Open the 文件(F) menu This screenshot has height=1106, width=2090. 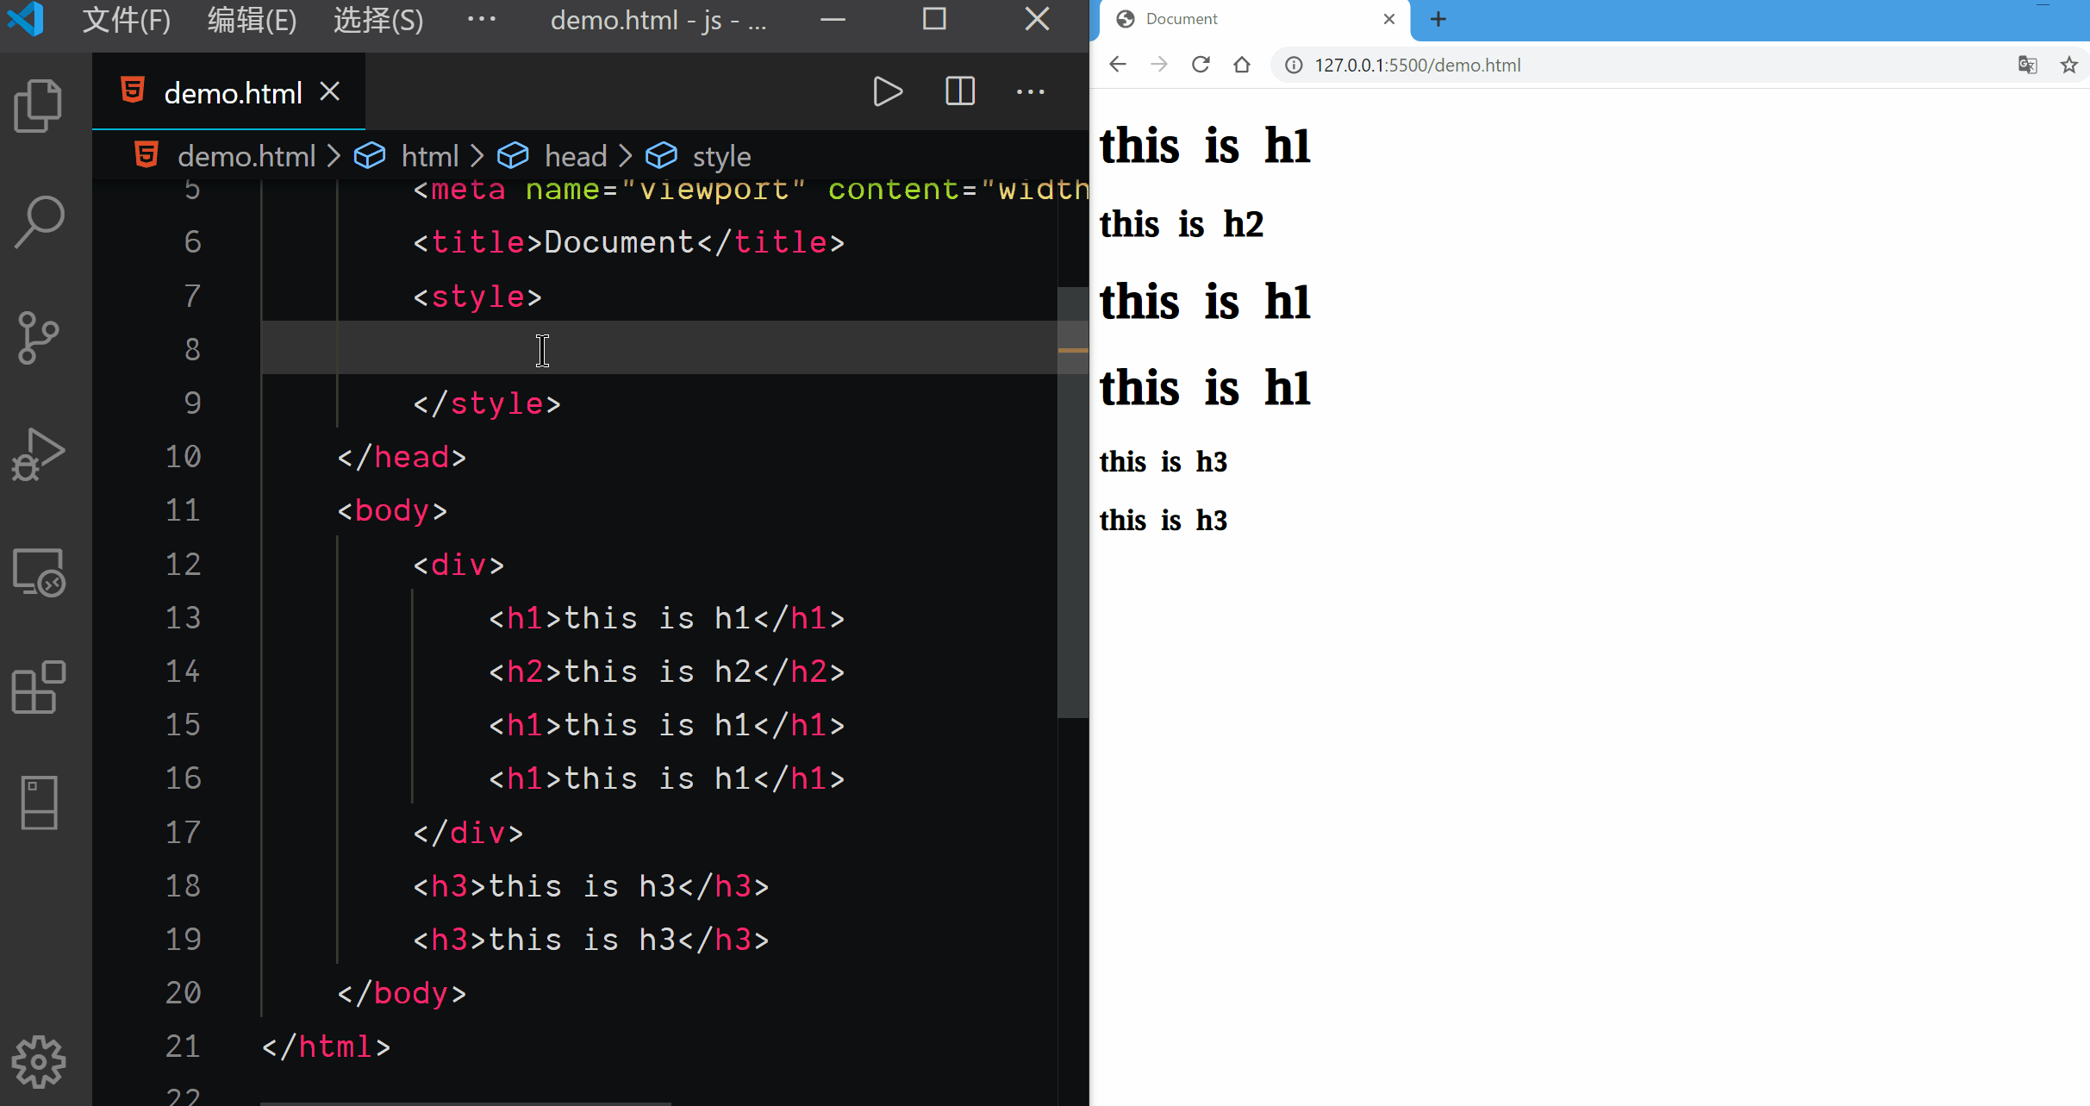[x=126, y=19]
